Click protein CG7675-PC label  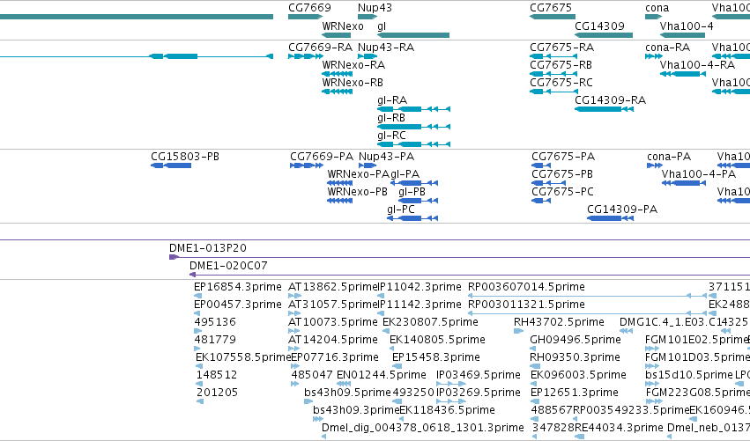(562, 192)
